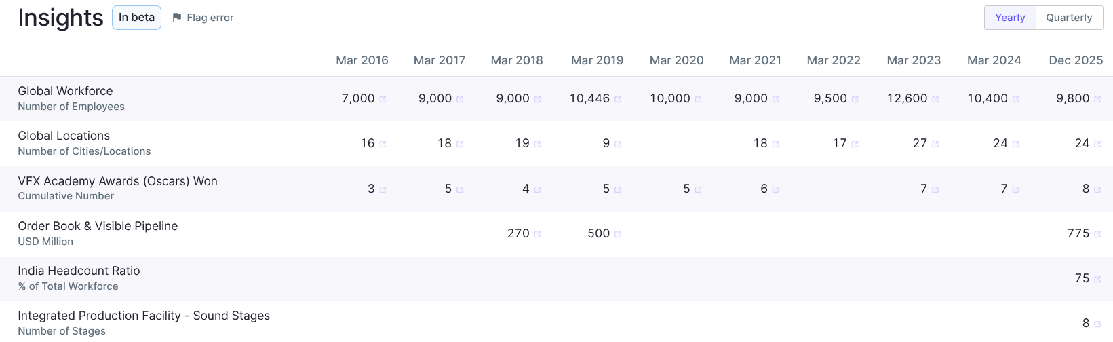Open source icon next to Mar 2019 workforce 10,446

click(x=618, y=99)
